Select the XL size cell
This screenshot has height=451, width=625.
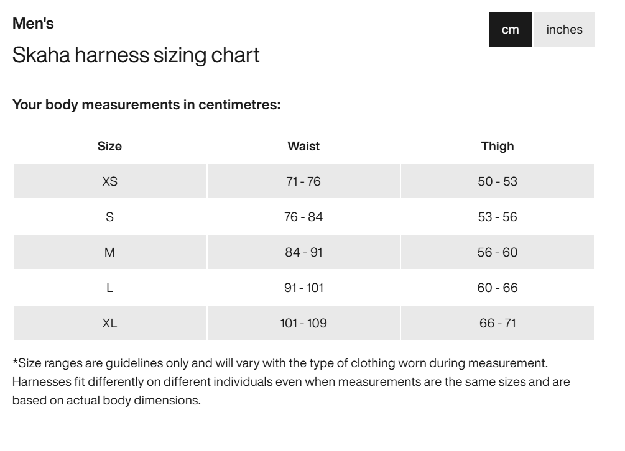pyautogui.click(x=109, y=323)
